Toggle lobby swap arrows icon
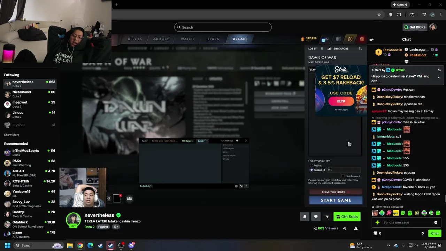446x251 pixels. click(360, 48)
